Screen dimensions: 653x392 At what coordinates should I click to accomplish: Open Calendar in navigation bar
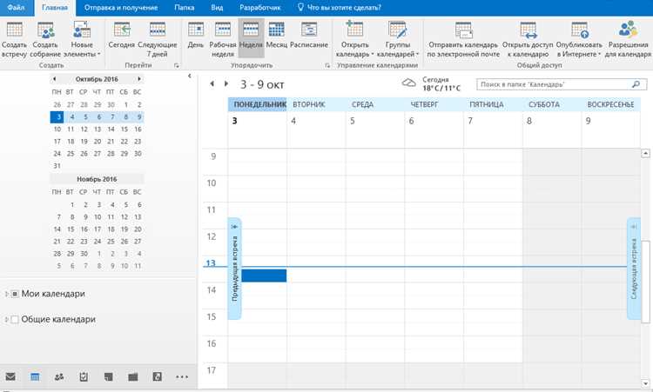[x=35, y=376]
